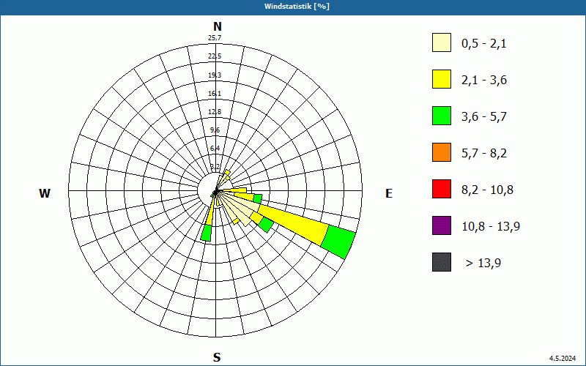Click the 6,4 radial axis value

click(215, 149)
